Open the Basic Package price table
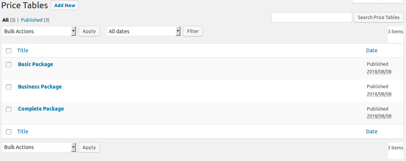Viewport: 406px width, 161px height. (35, 64)
